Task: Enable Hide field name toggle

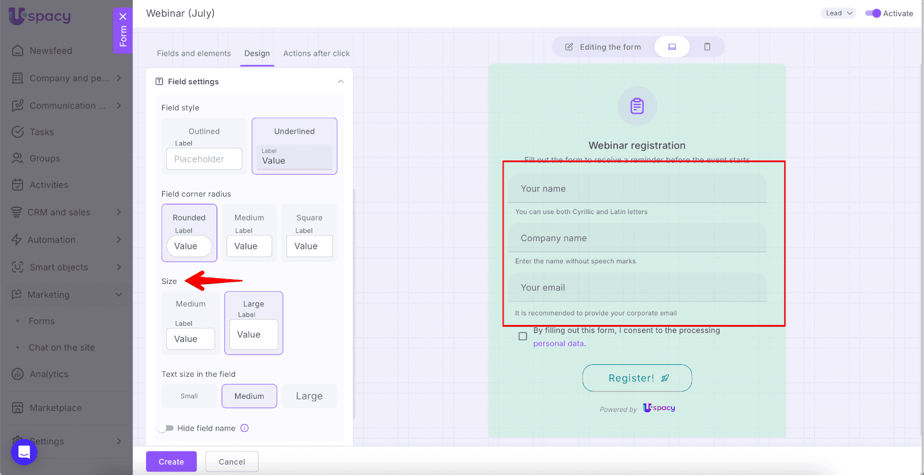Action: pyautogui.click(x=166, y=428)
